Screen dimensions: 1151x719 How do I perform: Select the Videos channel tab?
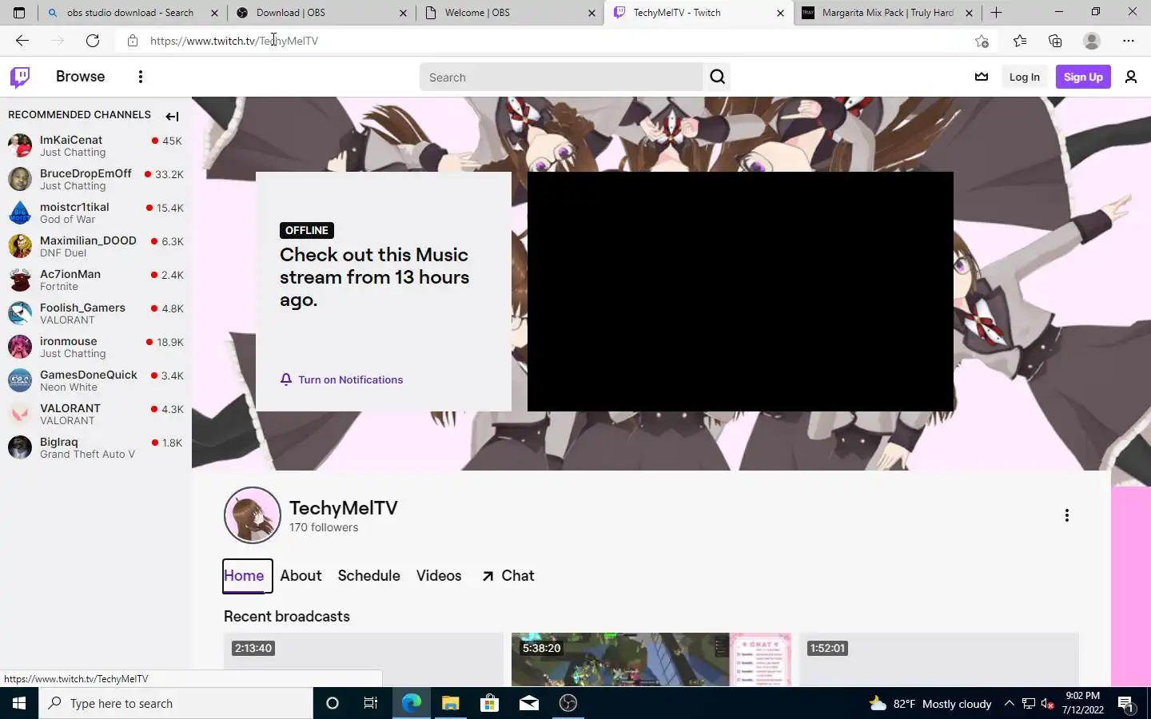click(439, 576)
